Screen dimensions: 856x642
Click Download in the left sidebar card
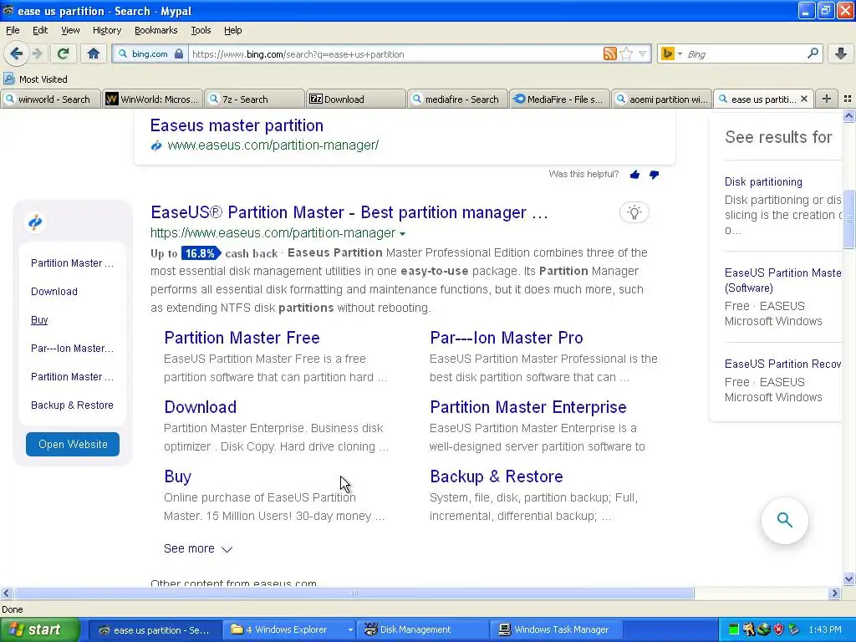[54, 292]
